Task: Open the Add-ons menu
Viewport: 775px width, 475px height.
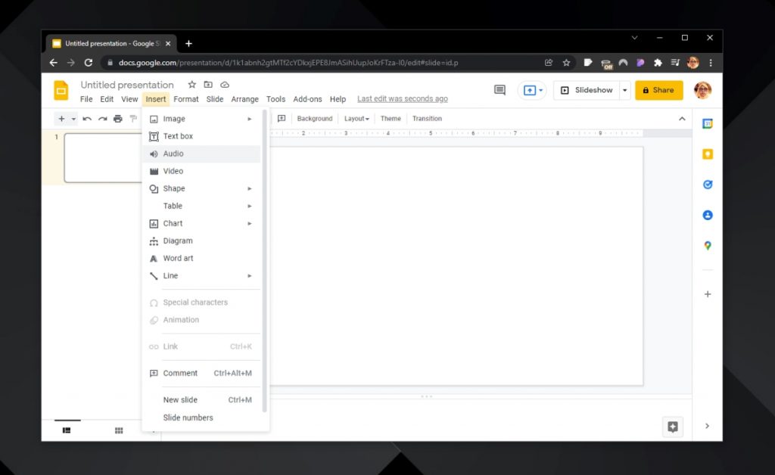Action: pos(307,99)
